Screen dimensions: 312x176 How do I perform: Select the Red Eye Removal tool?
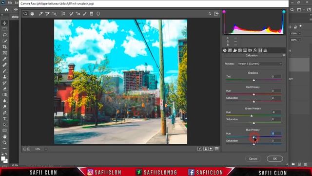coord(78,14)
